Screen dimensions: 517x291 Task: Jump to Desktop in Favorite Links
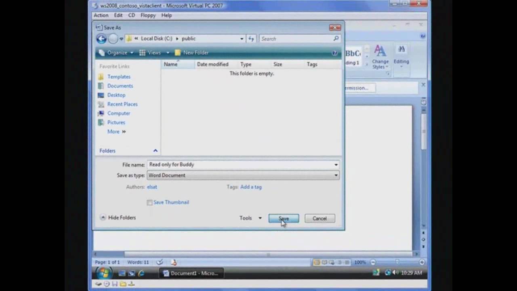116,95
